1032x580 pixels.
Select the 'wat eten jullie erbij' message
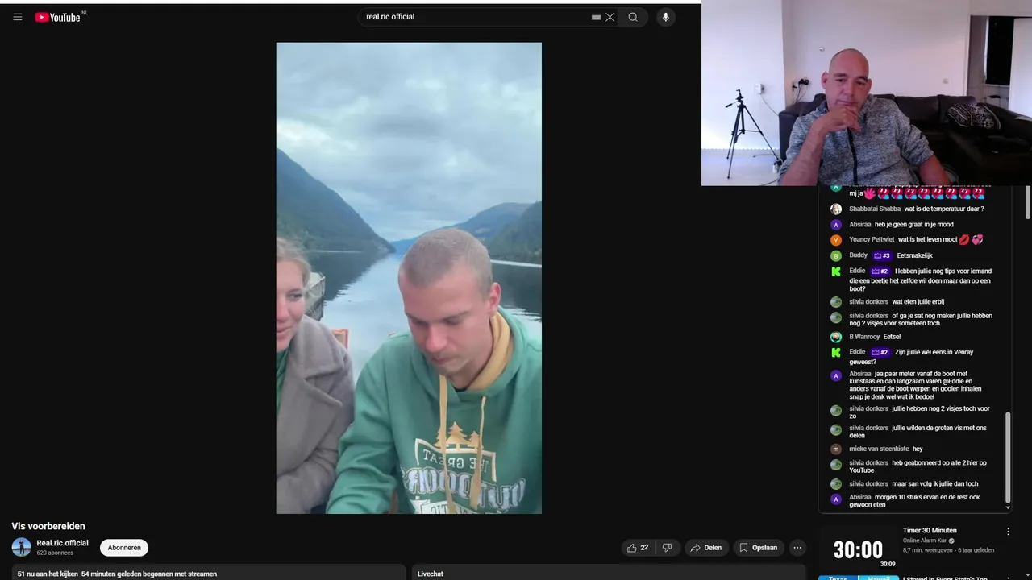pos(918,301)
